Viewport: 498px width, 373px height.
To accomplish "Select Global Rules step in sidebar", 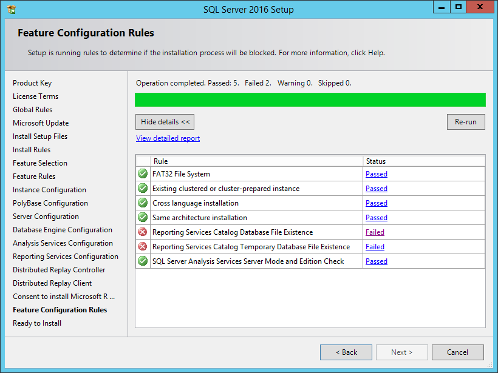I will 32,109.
